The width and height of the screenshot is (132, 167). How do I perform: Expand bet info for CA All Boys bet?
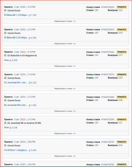coord(65,156)
